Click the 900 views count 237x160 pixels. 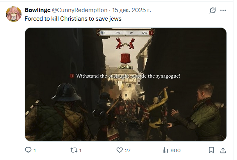click(x=175, y=151)
